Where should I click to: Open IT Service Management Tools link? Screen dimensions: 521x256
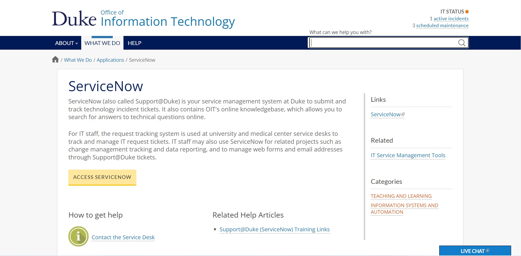[408, 155]
